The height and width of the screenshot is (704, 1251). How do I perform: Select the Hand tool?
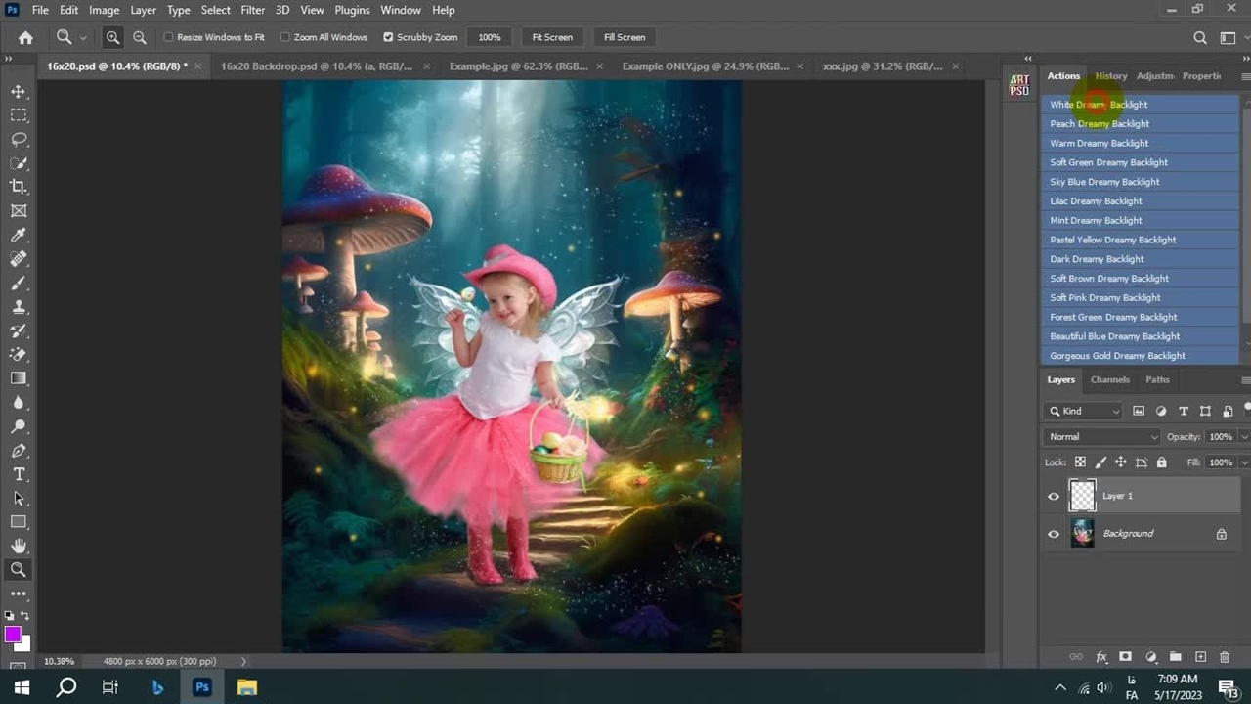(19, 546)
